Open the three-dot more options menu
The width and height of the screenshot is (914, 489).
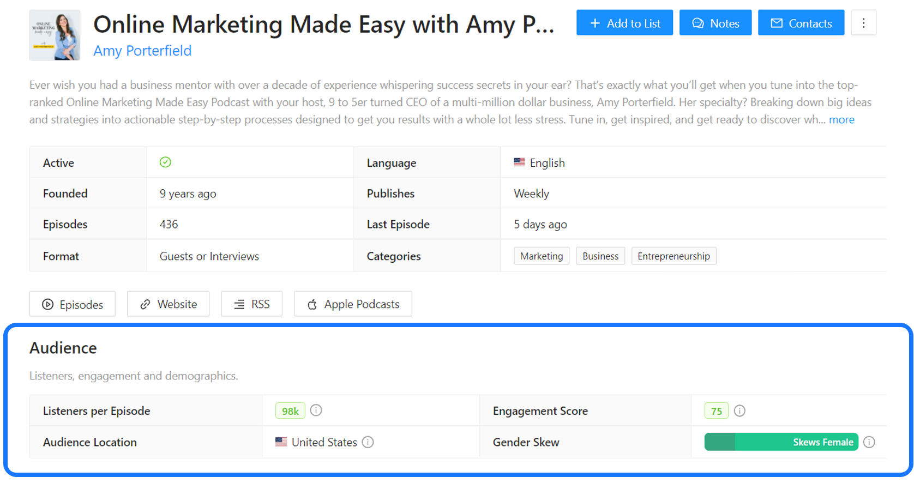pyautogui.click(x=863, y=23)
